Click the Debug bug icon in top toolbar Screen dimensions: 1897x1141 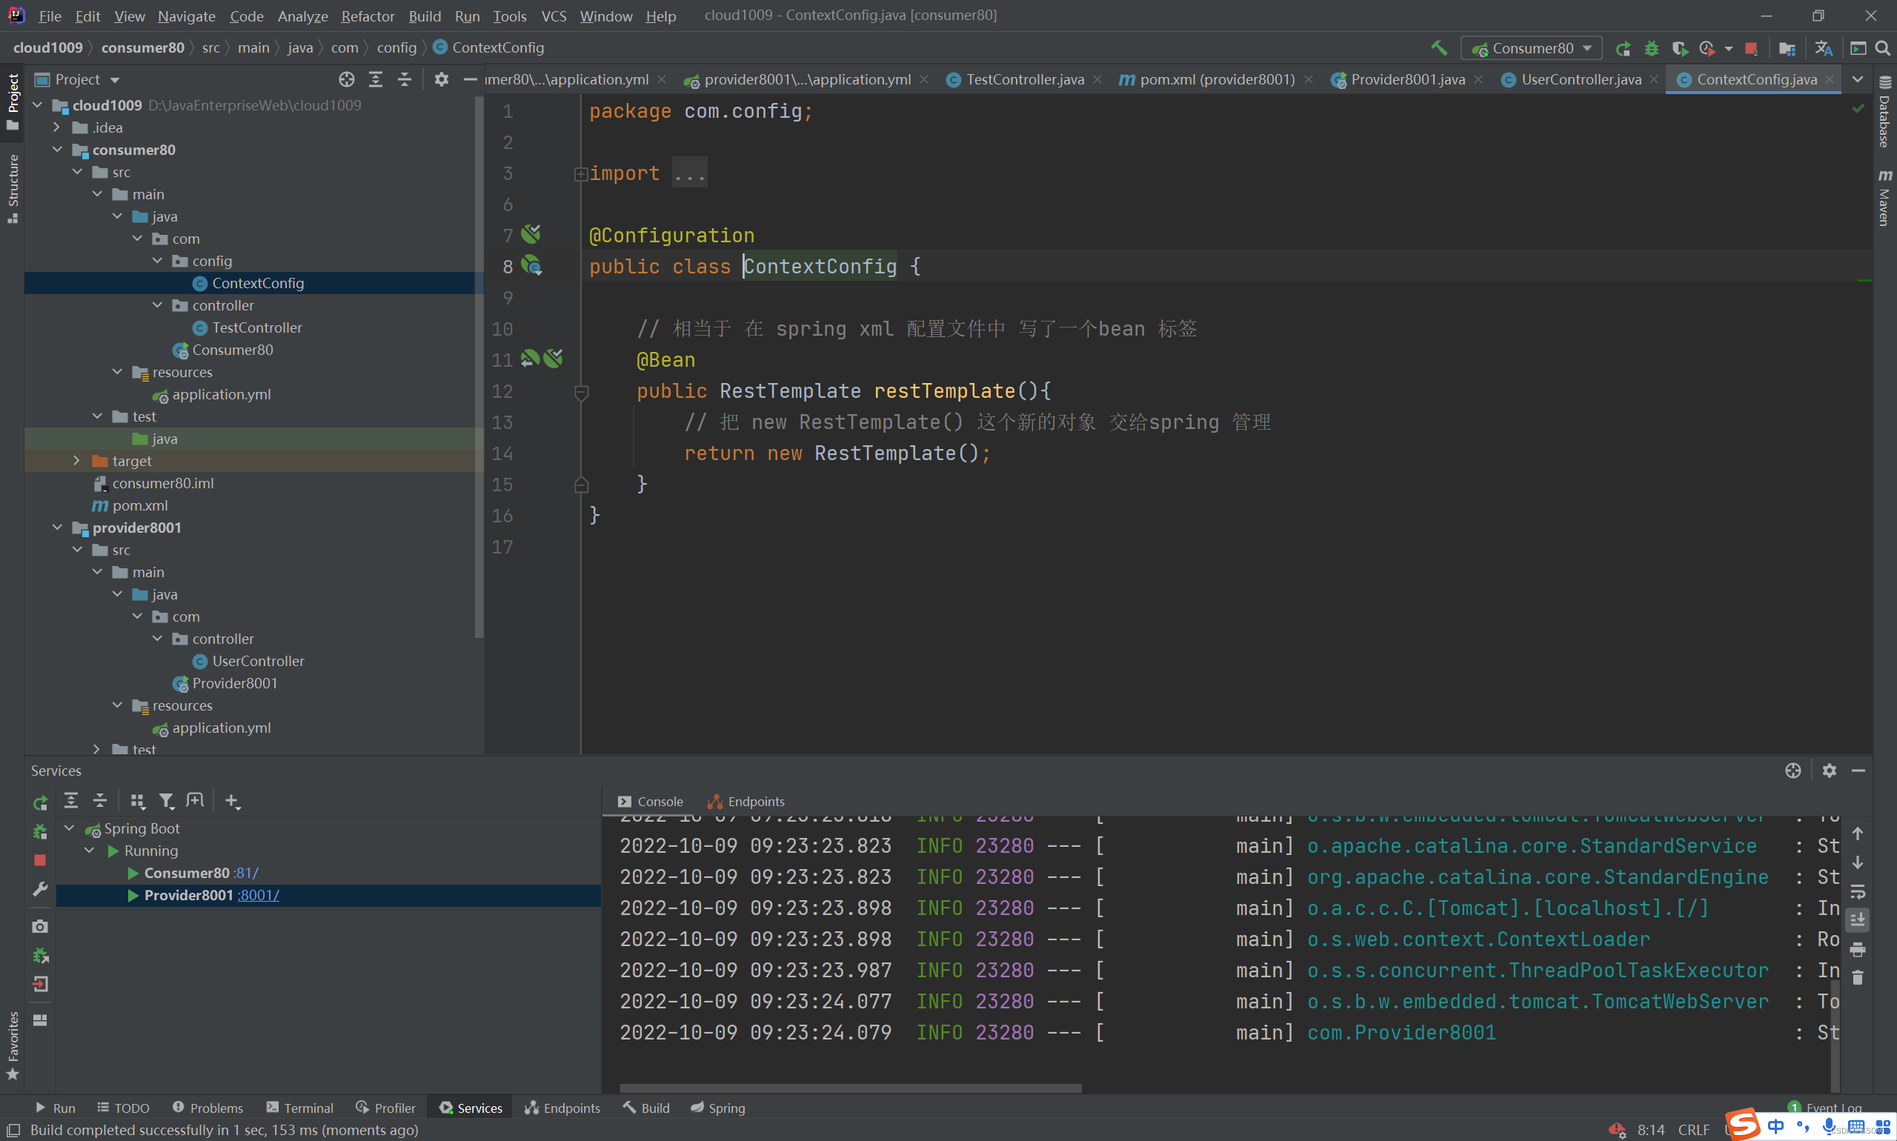[1651, 48]
